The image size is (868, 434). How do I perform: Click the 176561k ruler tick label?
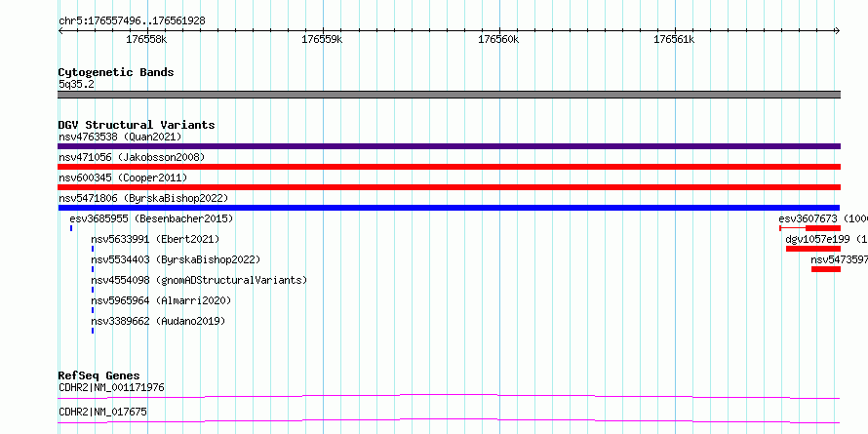coord(674,39)
